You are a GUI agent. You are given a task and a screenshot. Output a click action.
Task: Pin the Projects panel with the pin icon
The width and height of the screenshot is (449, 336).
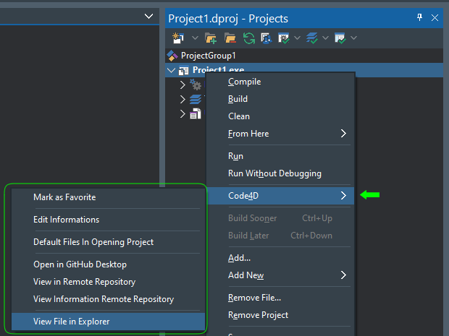419,18
